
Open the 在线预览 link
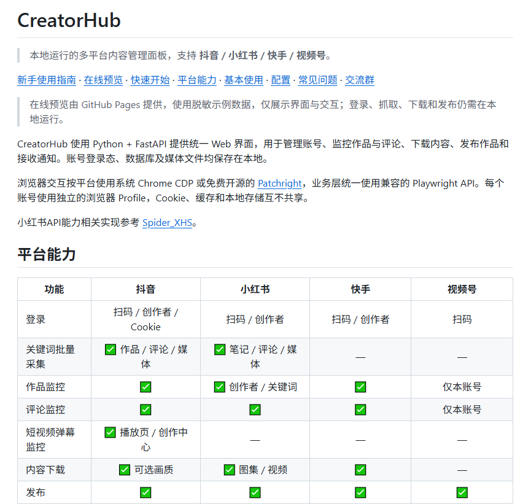pyautogui.click(x=103, y=80)
